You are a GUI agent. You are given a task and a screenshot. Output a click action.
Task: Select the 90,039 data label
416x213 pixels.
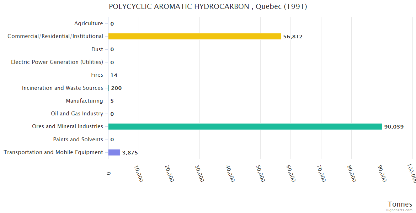pos(394,127)
